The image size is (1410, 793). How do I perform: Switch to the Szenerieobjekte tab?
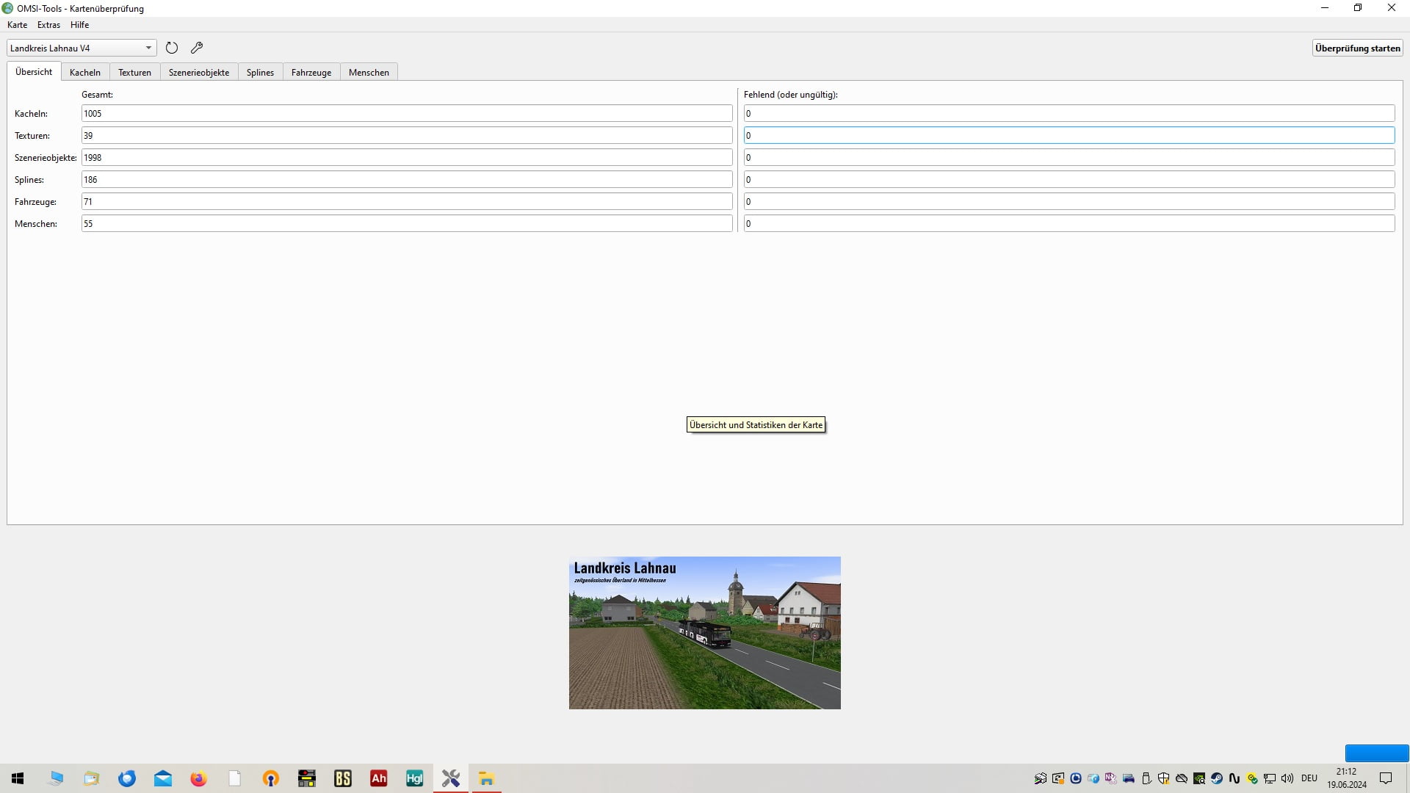(x=199, y=72)
